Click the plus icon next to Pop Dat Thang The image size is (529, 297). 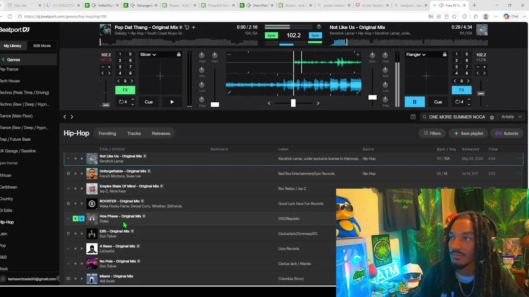[x=193, y=27]
